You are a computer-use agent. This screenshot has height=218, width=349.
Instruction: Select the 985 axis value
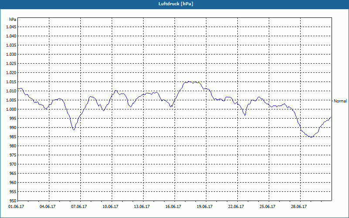point(13,137)
